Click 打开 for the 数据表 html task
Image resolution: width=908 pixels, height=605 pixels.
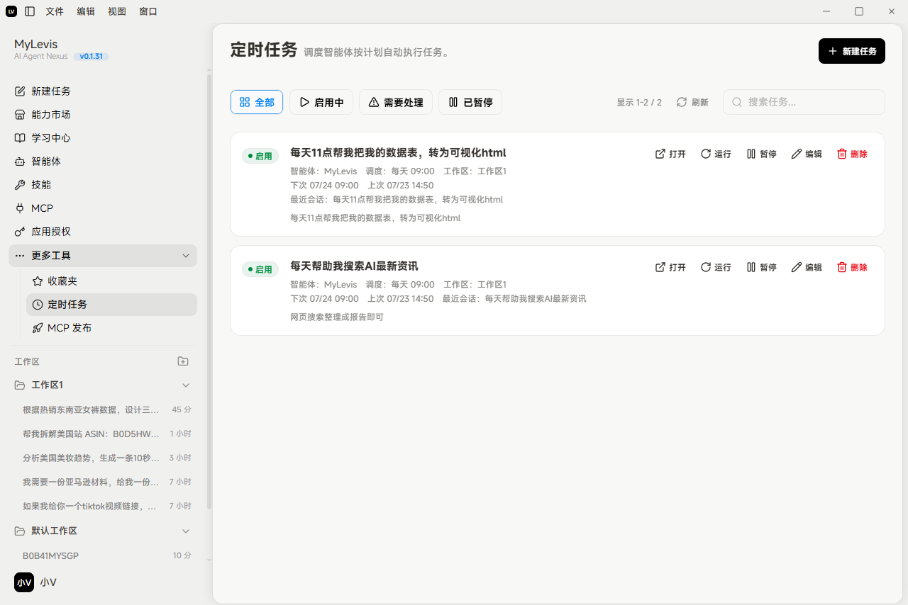pyautogui.click(x=670, y=154)
